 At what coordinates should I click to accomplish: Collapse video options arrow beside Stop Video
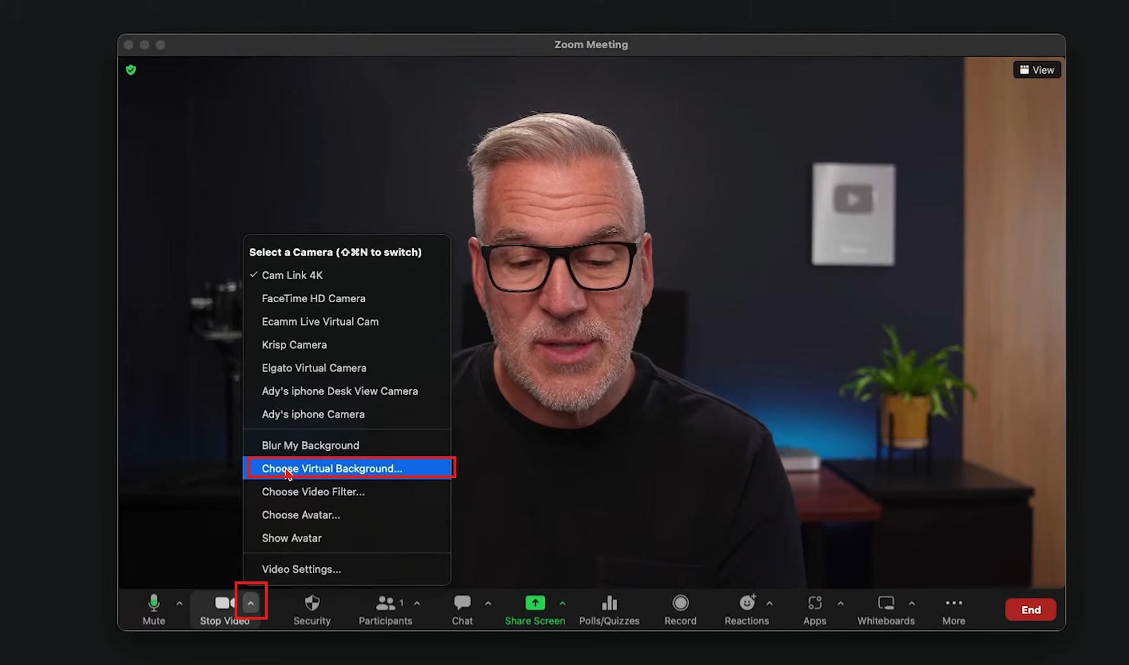[x=250, y=602]
